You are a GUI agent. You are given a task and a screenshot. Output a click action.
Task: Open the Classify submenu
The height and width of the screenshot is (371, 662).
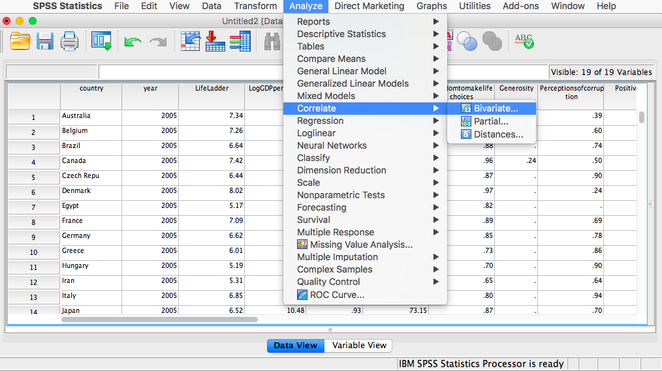click(365, 158)
